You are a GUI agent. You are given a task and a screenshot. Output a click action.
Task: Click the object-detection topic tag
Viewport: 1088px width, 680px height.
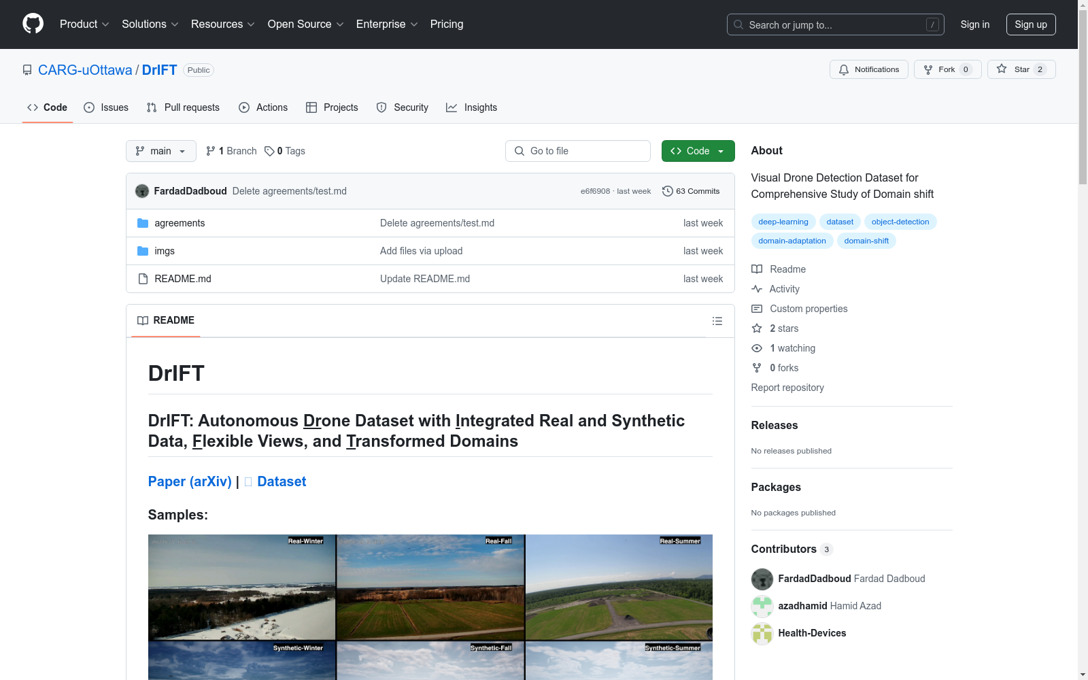(x=900, y=222)
